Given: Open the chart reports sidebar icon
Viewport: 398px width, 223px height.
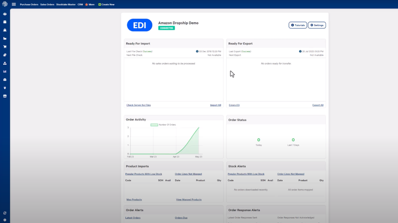Looking at the screenshot, I should pos(5,72).
